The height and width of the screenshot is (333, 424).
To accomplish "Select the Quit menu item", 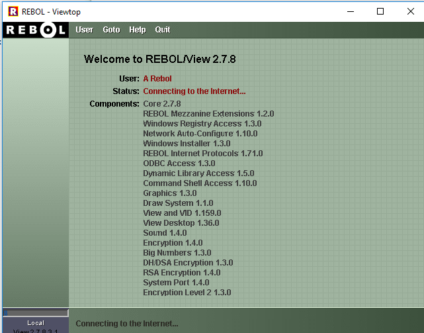I will point(163,30).
